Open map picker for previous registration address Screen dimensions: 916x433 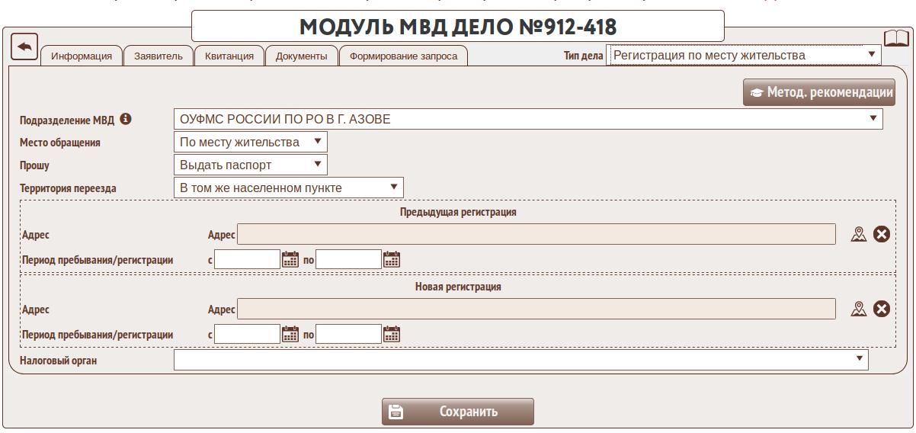[859, 234]
